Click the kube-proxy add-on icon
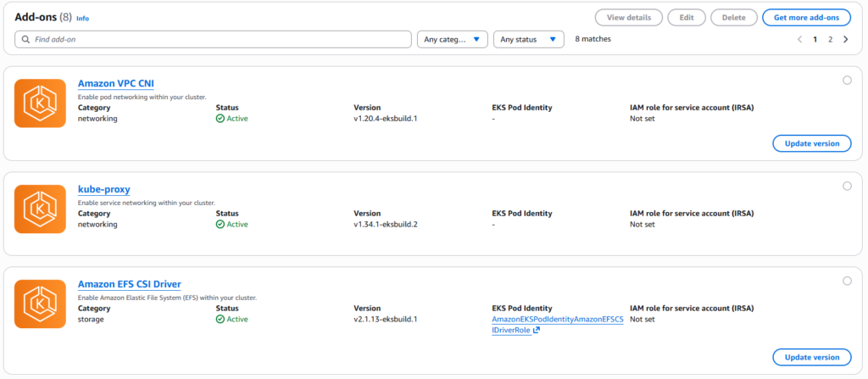868x379 pixels. click(40, 209)
